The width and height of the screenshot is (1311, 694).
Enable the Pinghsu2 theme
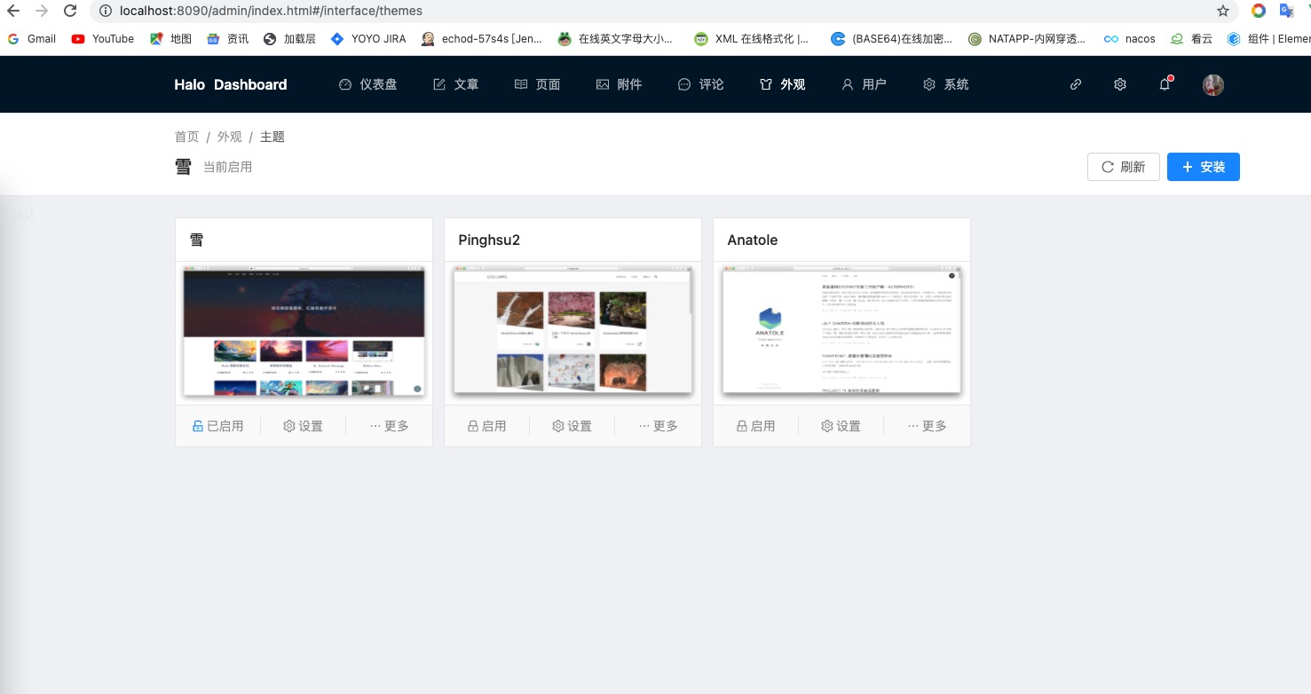[486, 426]
